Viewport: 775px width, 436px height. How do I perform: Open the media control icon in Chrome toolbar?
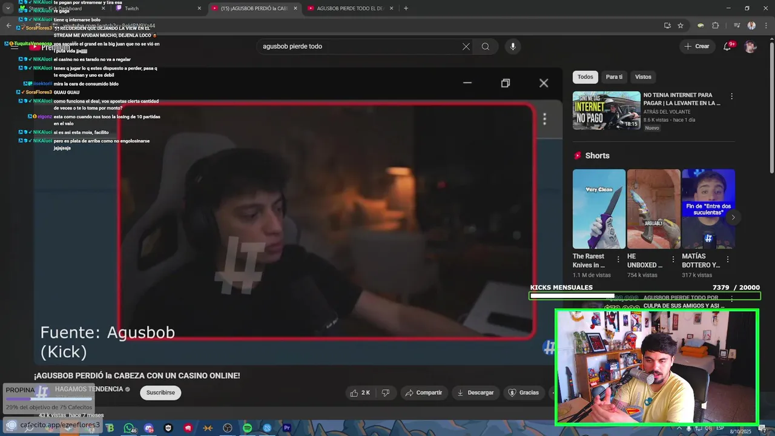coord(737,25)
